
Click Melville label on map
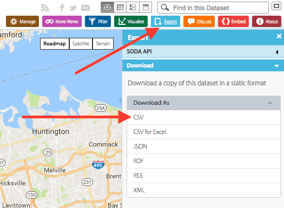coord(55,170)
